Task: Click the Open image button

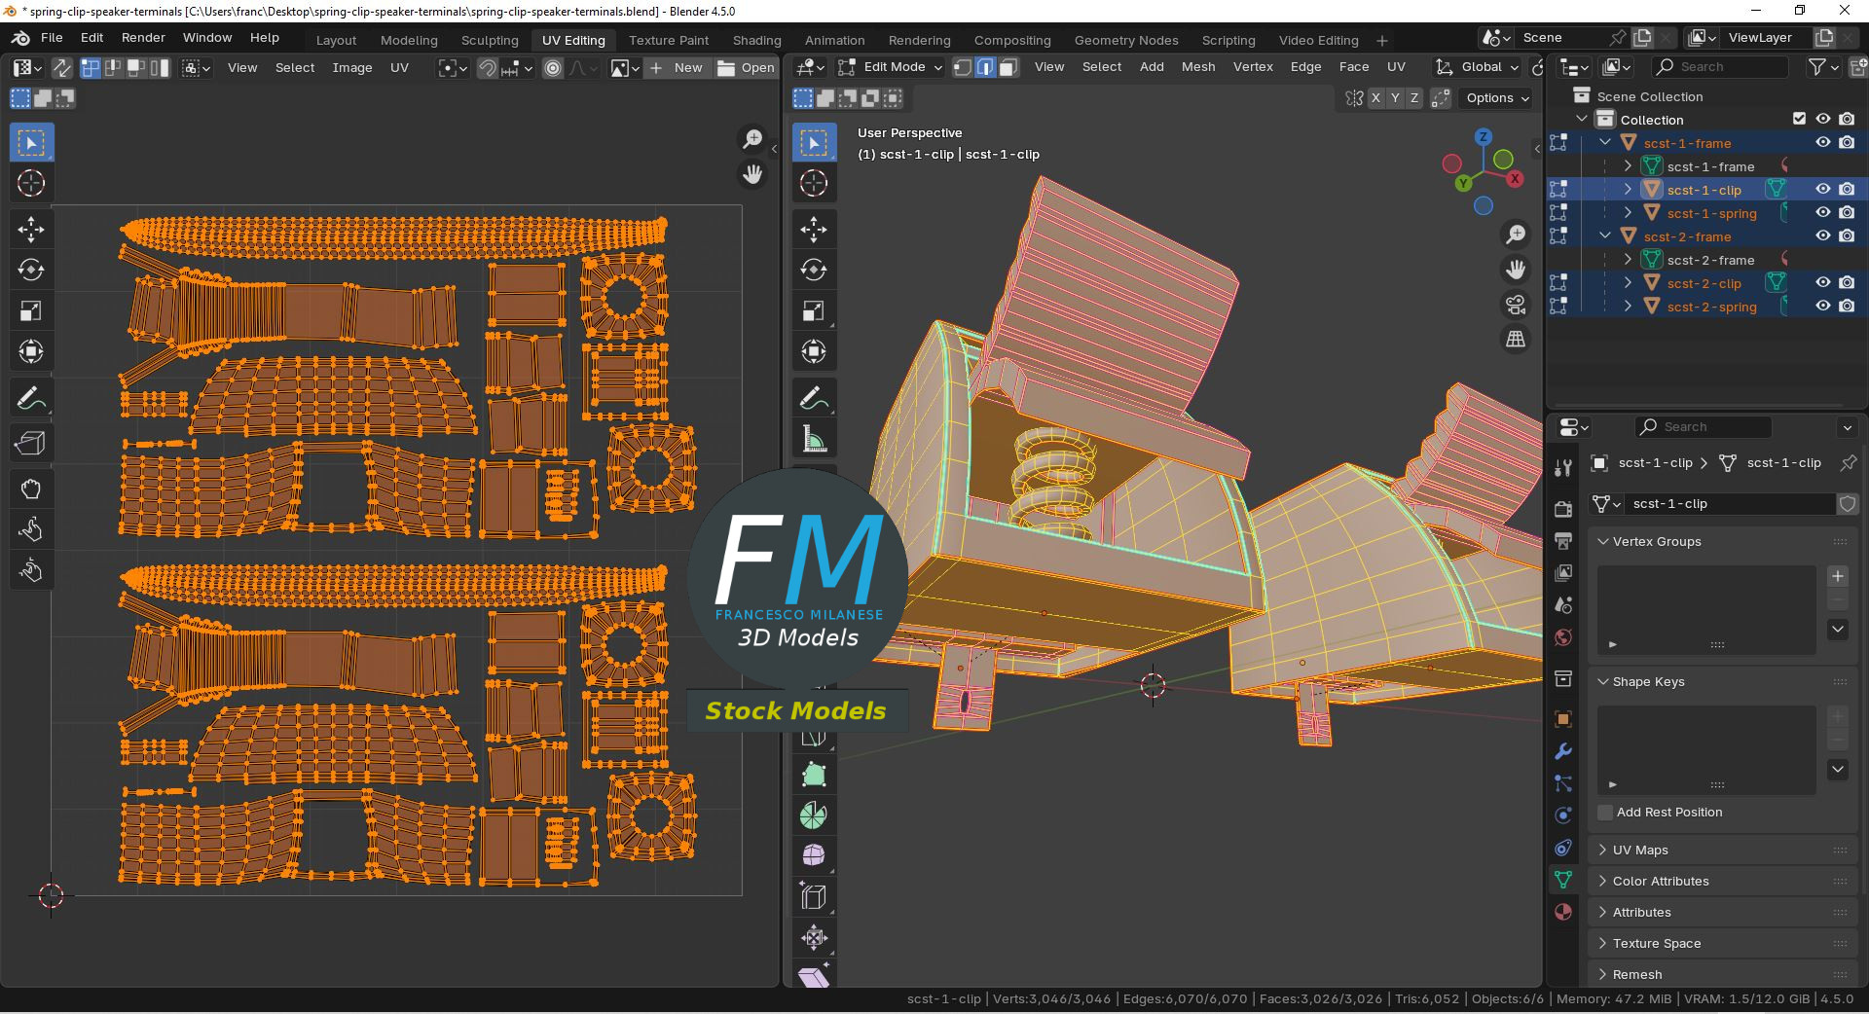Action: (x=747, y=68)
